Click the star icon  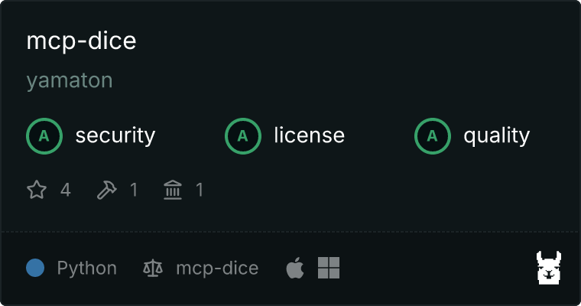click(x=37, y=190)
